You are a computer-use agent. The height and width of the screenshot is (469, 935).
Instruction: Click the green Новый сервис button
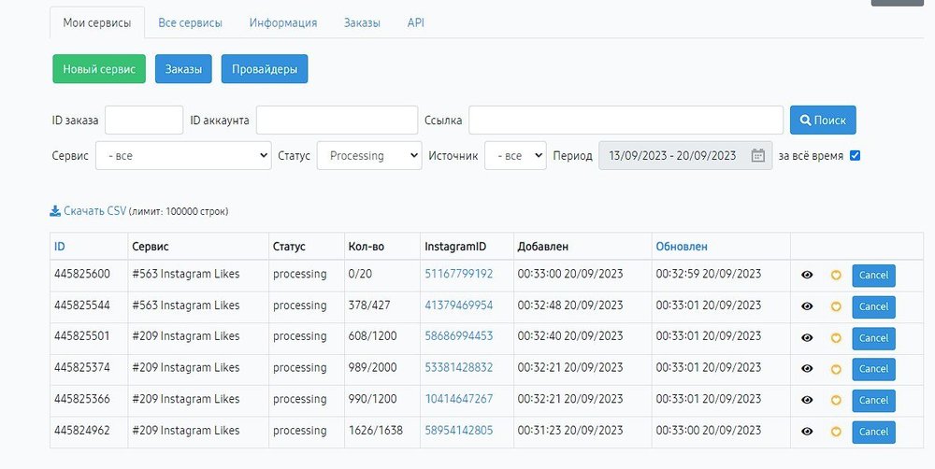99,69
